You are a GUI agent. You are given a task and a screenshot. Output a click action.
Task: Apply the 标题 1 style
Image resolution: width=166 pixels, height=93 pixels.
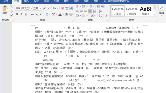146,11
